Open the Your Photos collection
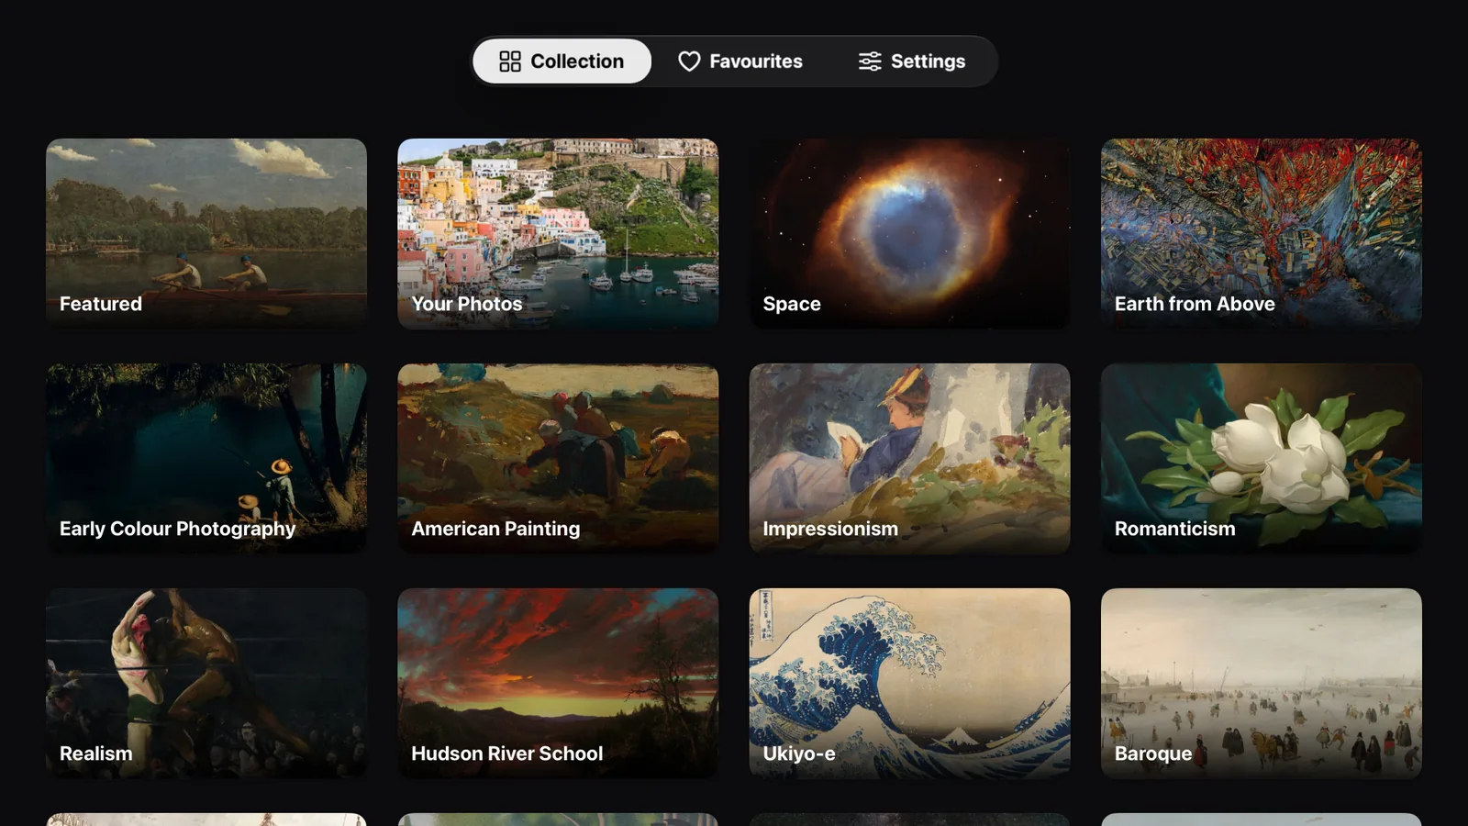This screenshot has height=826, width=1468. pyautogui.click(x=558, y=234)
